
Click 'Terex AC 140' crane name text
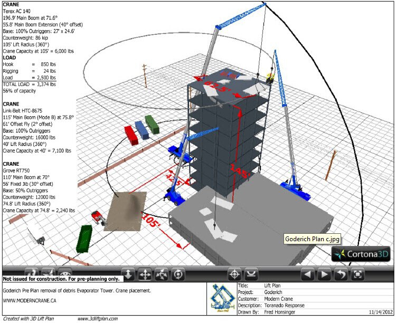coord(17,11)
